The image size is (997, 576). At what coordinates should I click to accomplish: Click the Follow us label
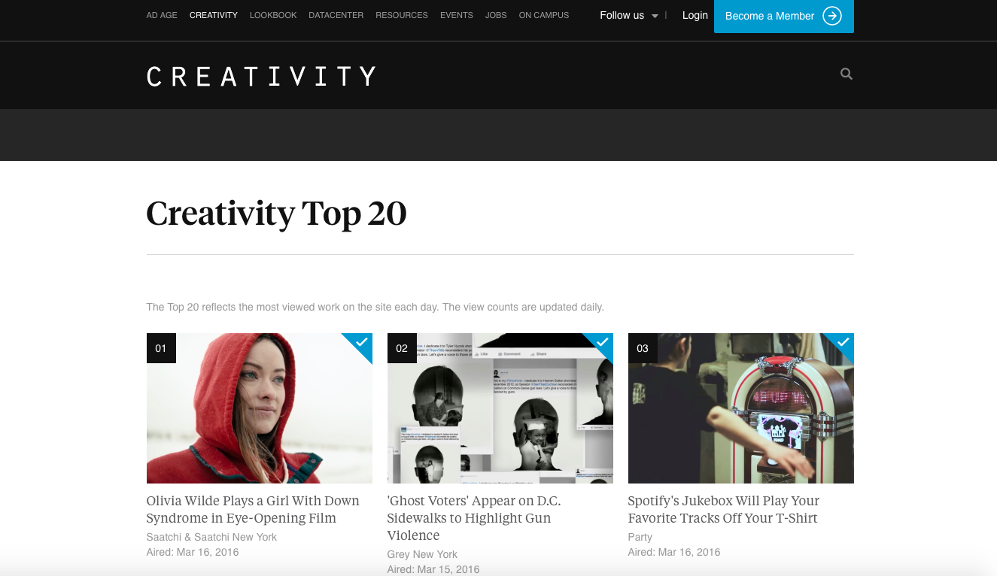coord(622,15)
